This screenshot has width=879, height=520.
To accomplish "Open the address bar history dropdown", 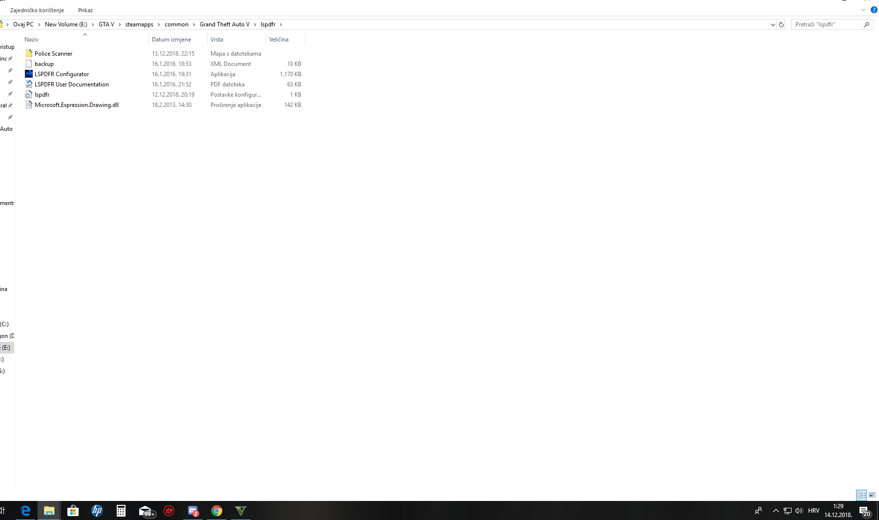I will pos(773,24).
